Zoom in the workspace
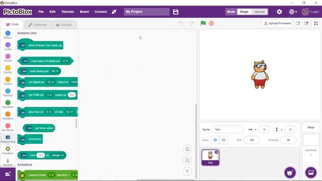Image resolution: width=322 pixels, height=181 pixels. (187, 149)
